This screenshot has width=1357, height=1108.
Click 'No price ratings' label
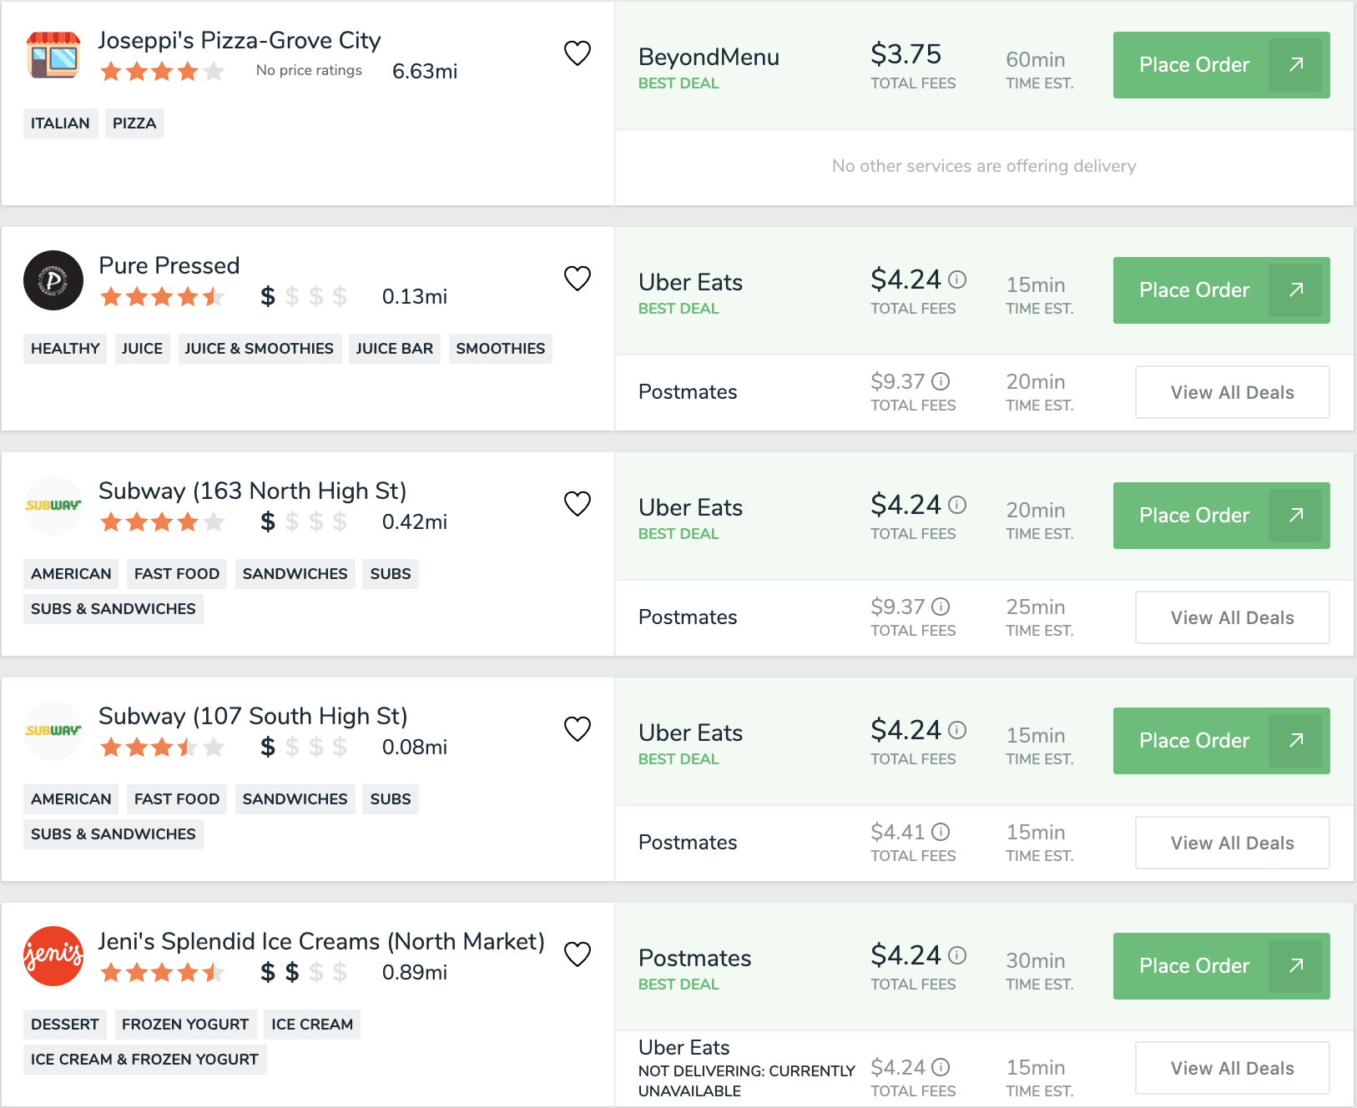[x=309, y=70]
